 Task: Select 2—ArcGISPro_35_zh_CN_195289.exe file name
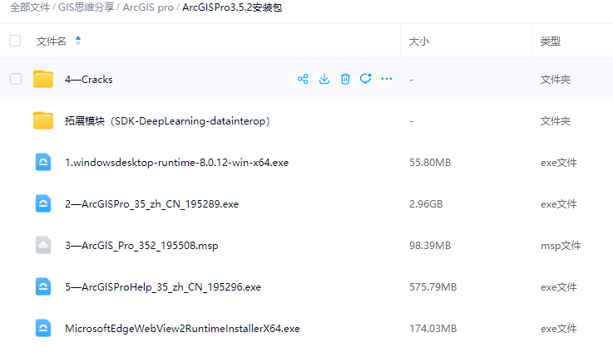(x=151, y=204)
